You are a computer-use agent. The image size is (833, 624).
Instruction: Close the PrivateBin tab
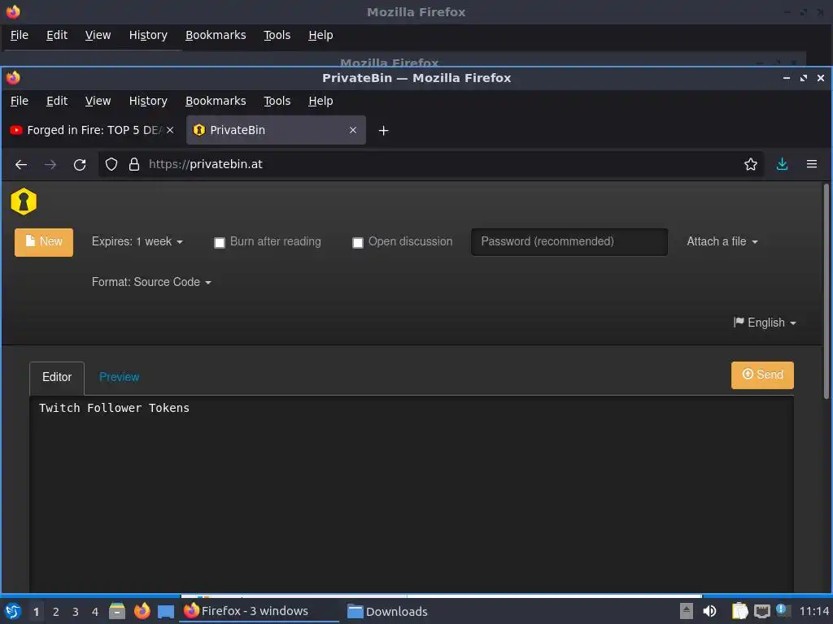[x=353, y=130]
